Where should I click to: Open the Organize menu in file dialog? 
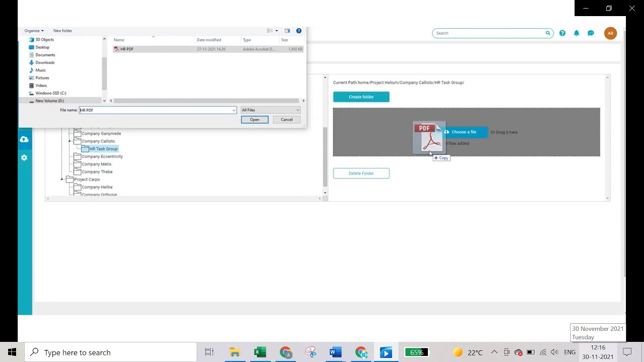click(x=34, y=31)
